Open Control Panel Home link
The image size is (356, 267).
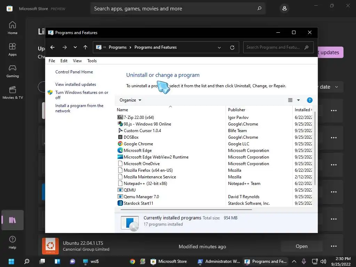pos(74,72)
